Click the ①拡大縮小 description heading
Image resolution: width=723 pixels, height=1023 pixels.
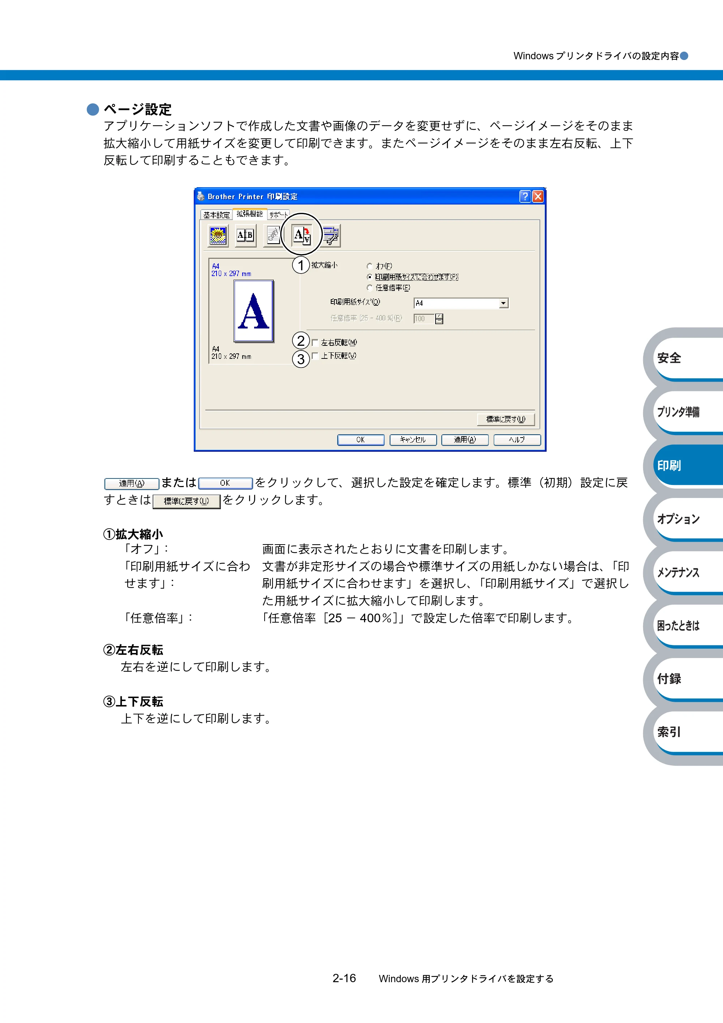click(133, 534)
